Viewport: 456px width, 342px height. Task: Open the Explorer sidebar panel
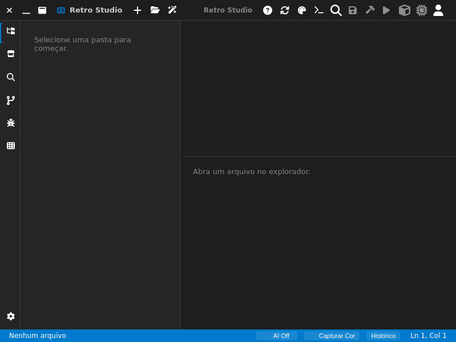[11, 31]
